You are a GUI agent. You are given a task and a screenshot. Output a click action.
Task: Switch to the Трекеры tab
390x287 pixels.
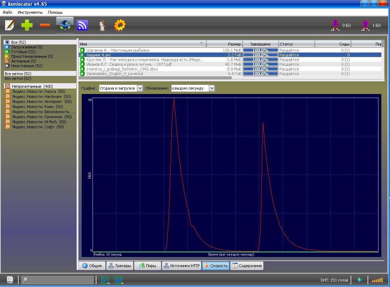coord(120,266)
